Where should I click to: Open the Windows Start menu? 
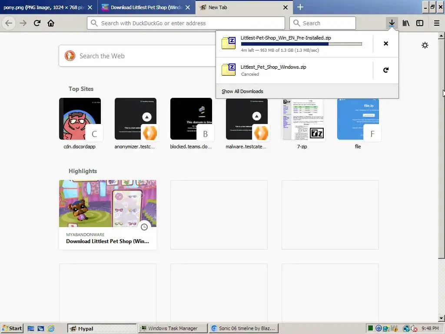coord(12,328)
